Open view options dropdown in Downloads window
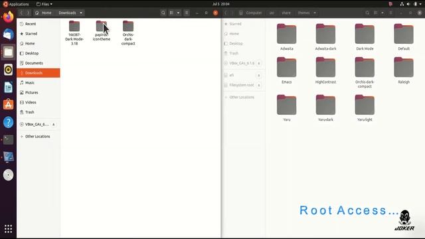The height and width of the screenshot is (239, 425). (x=178, y=13)
